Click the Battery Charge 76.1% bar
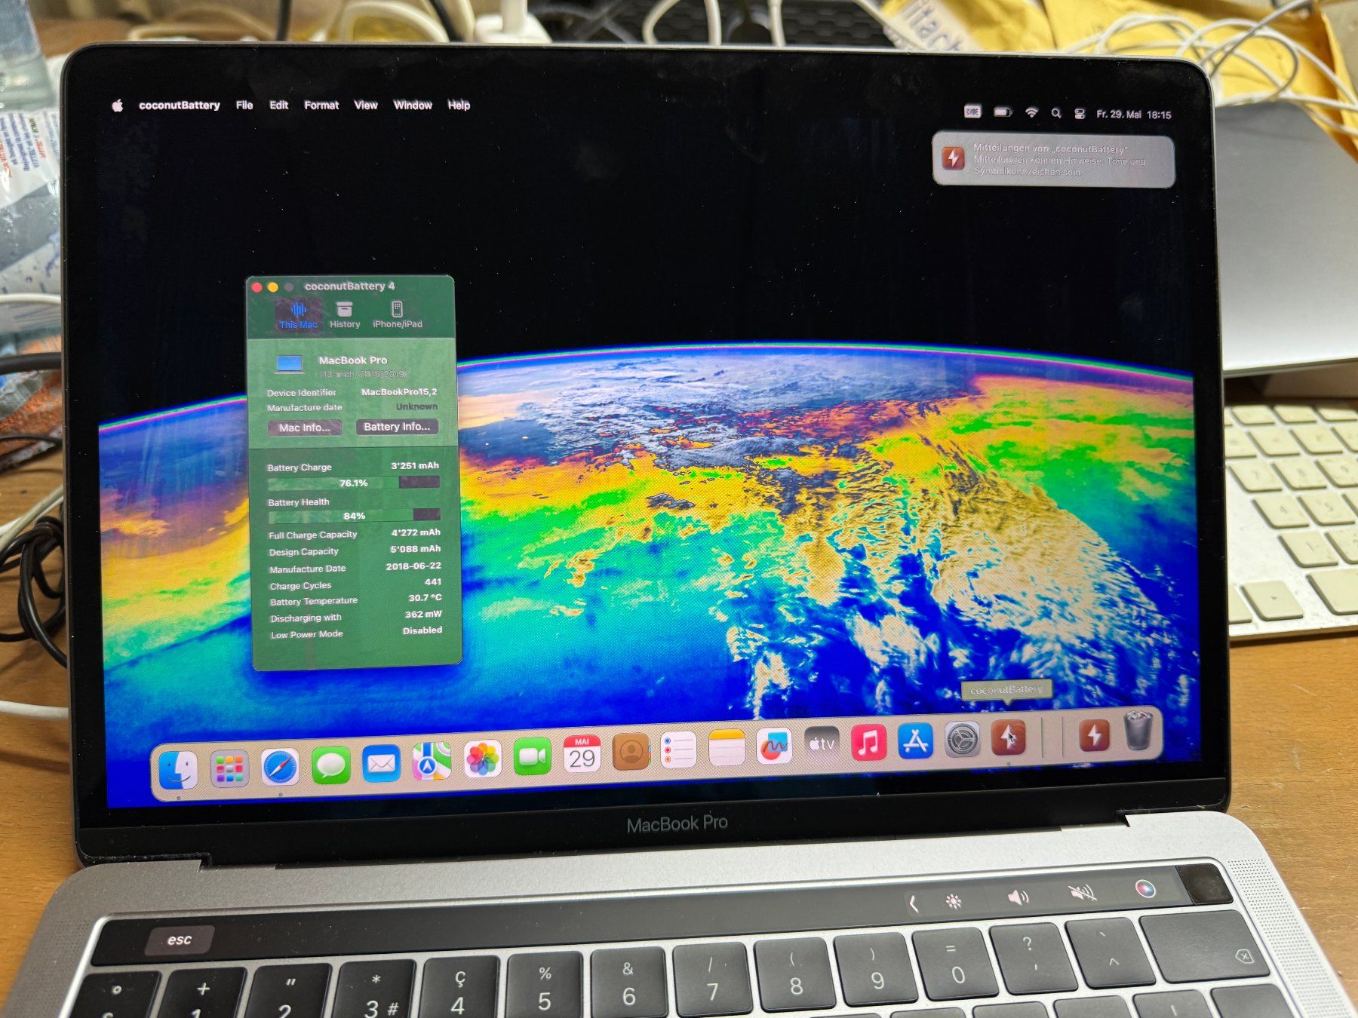 [x=354, y=483]
